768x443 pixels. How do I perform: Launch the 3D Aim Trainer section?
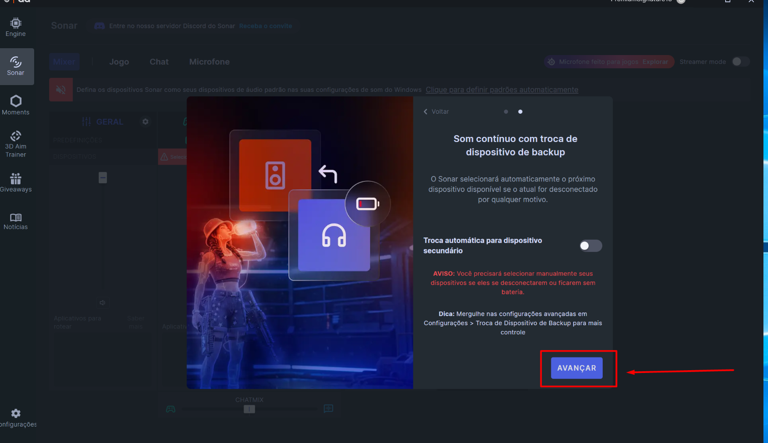15,144
